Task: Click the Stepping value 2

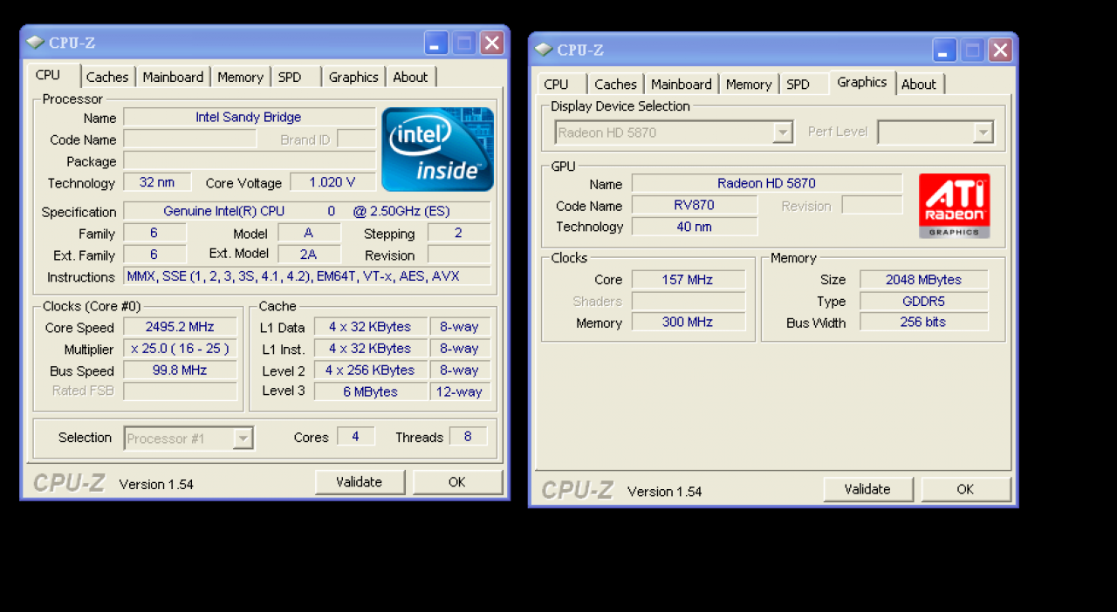Action: coord(459,233)
